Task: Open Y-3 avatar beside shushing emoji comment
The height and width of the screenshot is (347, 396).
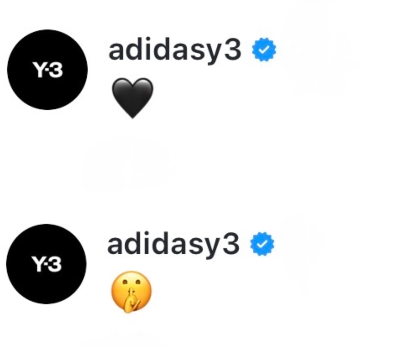Action: 46,264
